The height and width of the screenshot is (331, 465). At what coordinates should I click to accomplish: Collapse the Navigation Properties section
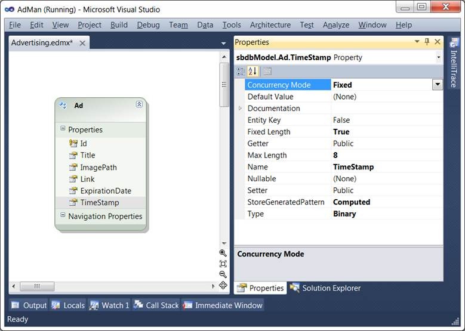(x=63, y=215)
